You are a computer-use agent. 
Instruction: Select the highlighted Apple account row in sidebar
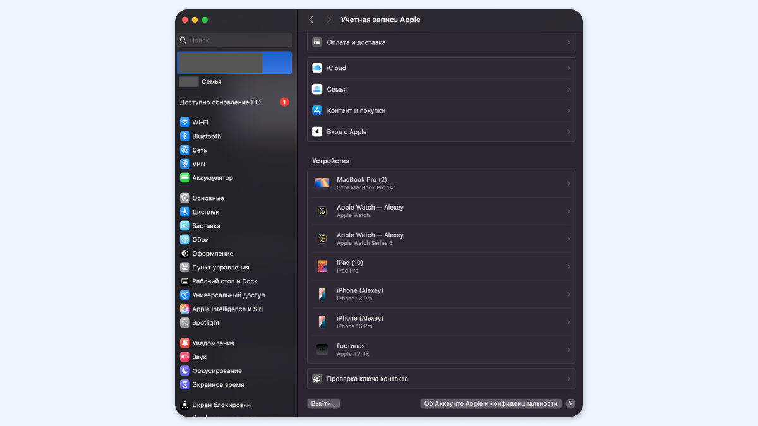pyautogui.click(x=235, y=63)
